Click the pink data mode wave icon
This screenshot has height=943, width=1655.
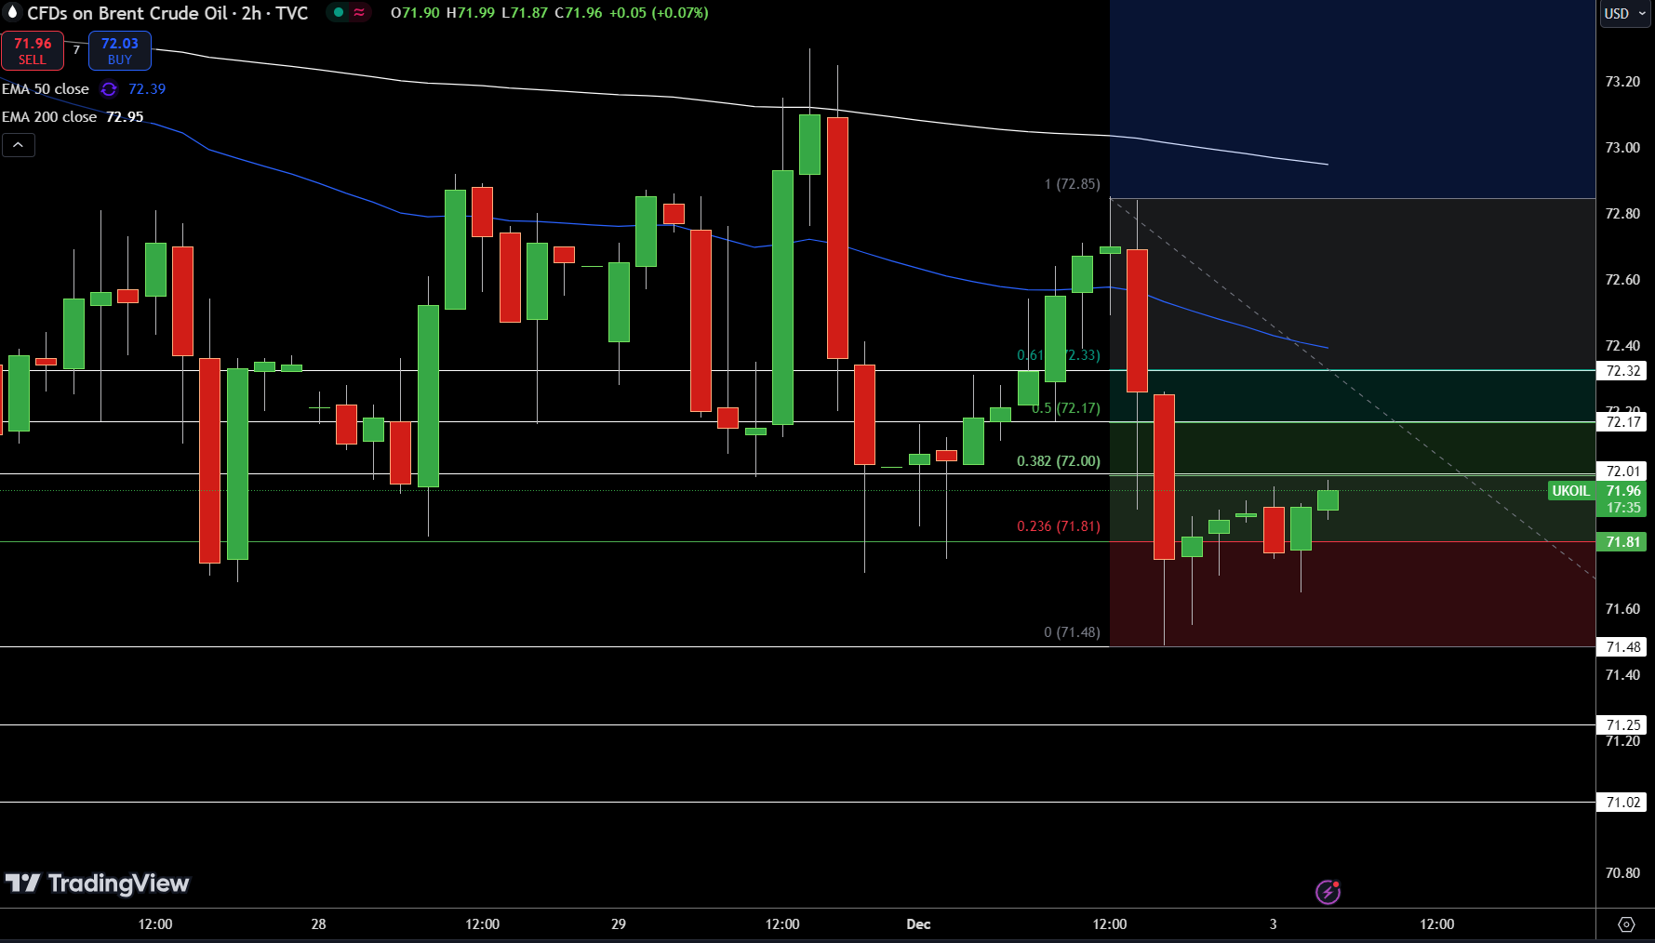click(359, 13)
